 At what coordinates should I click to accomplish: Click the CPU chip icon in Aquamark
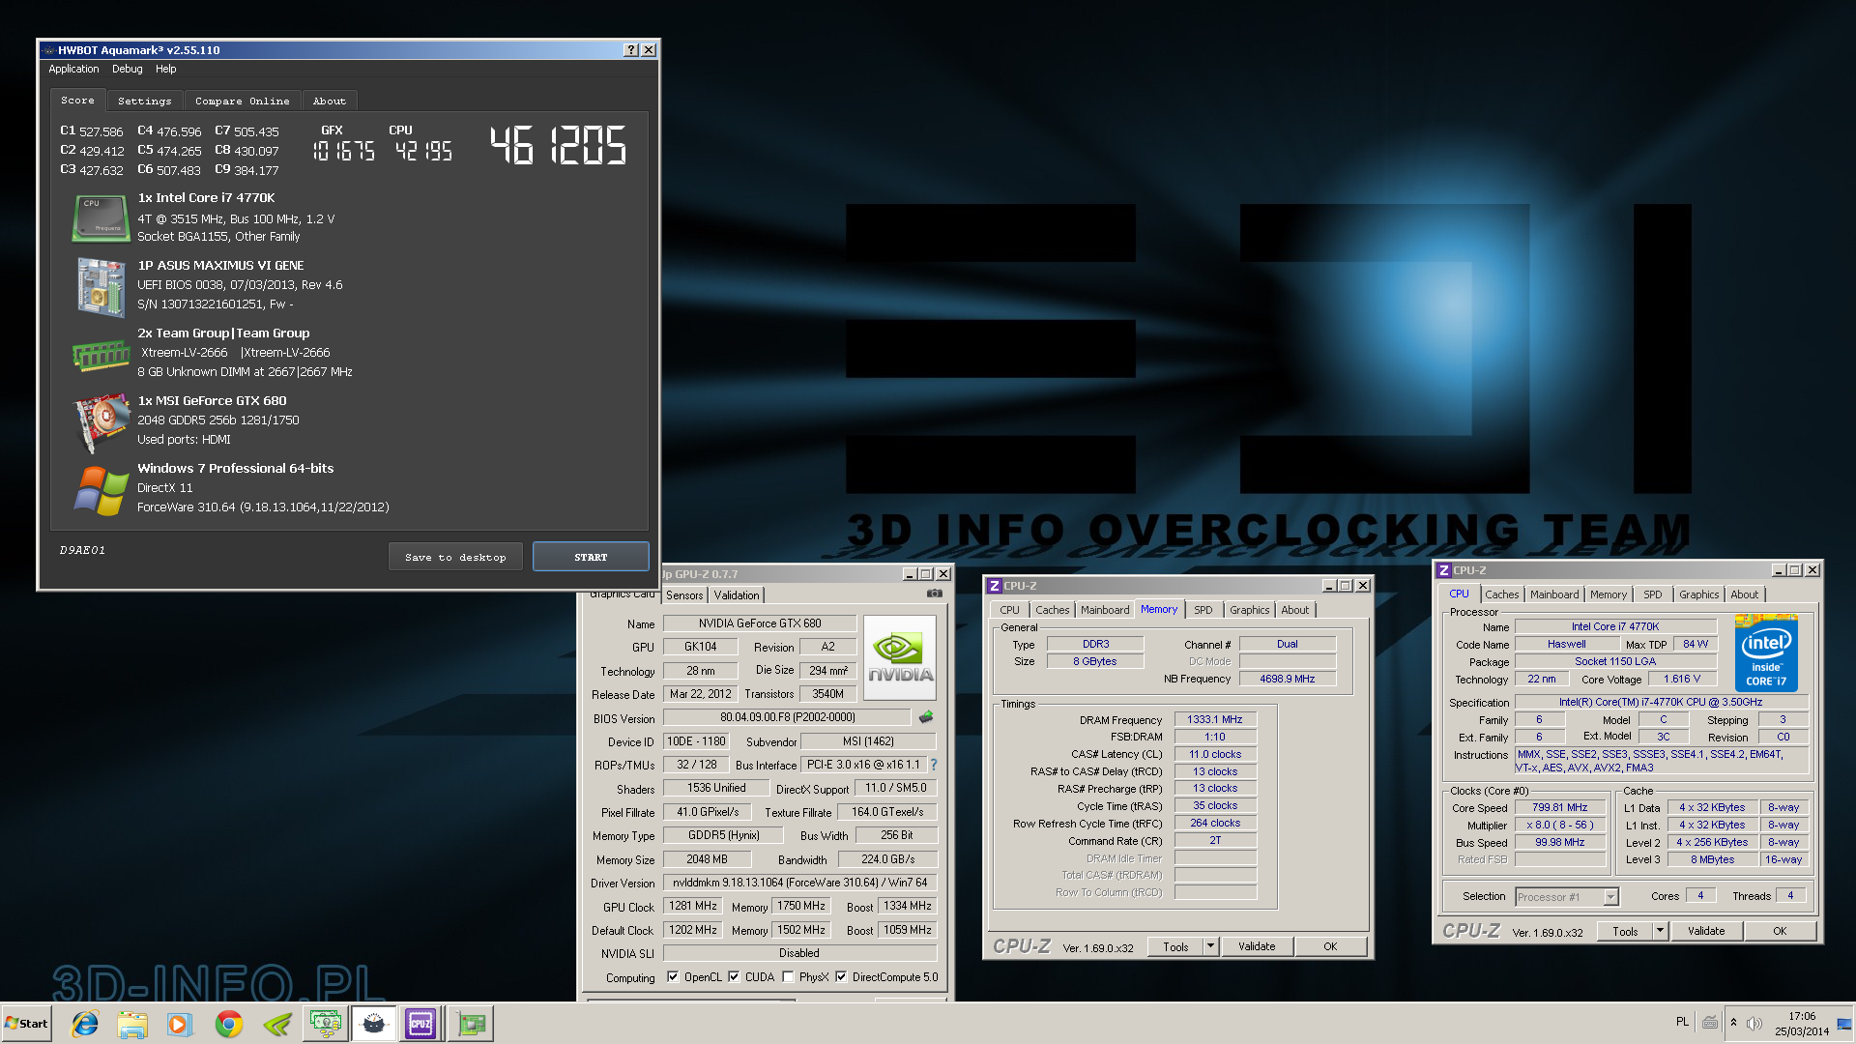[101, 217]
